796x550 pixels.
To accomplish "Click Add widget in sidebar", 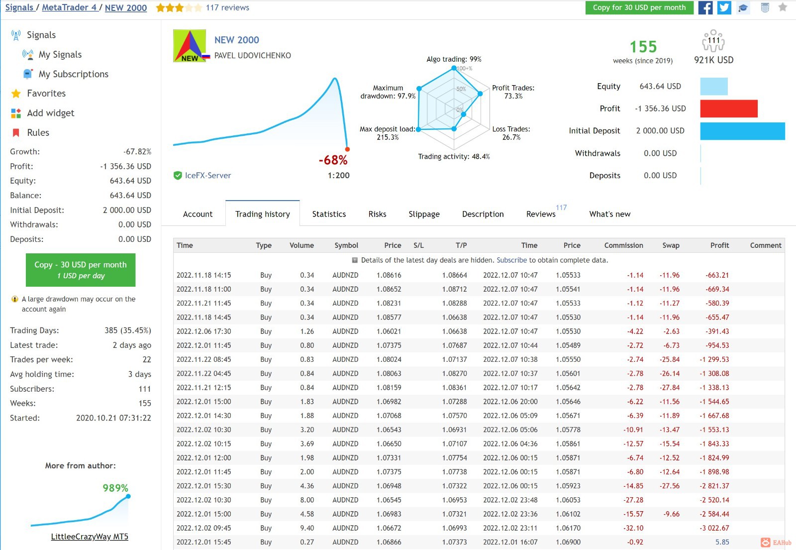I will tap(51, 113).
